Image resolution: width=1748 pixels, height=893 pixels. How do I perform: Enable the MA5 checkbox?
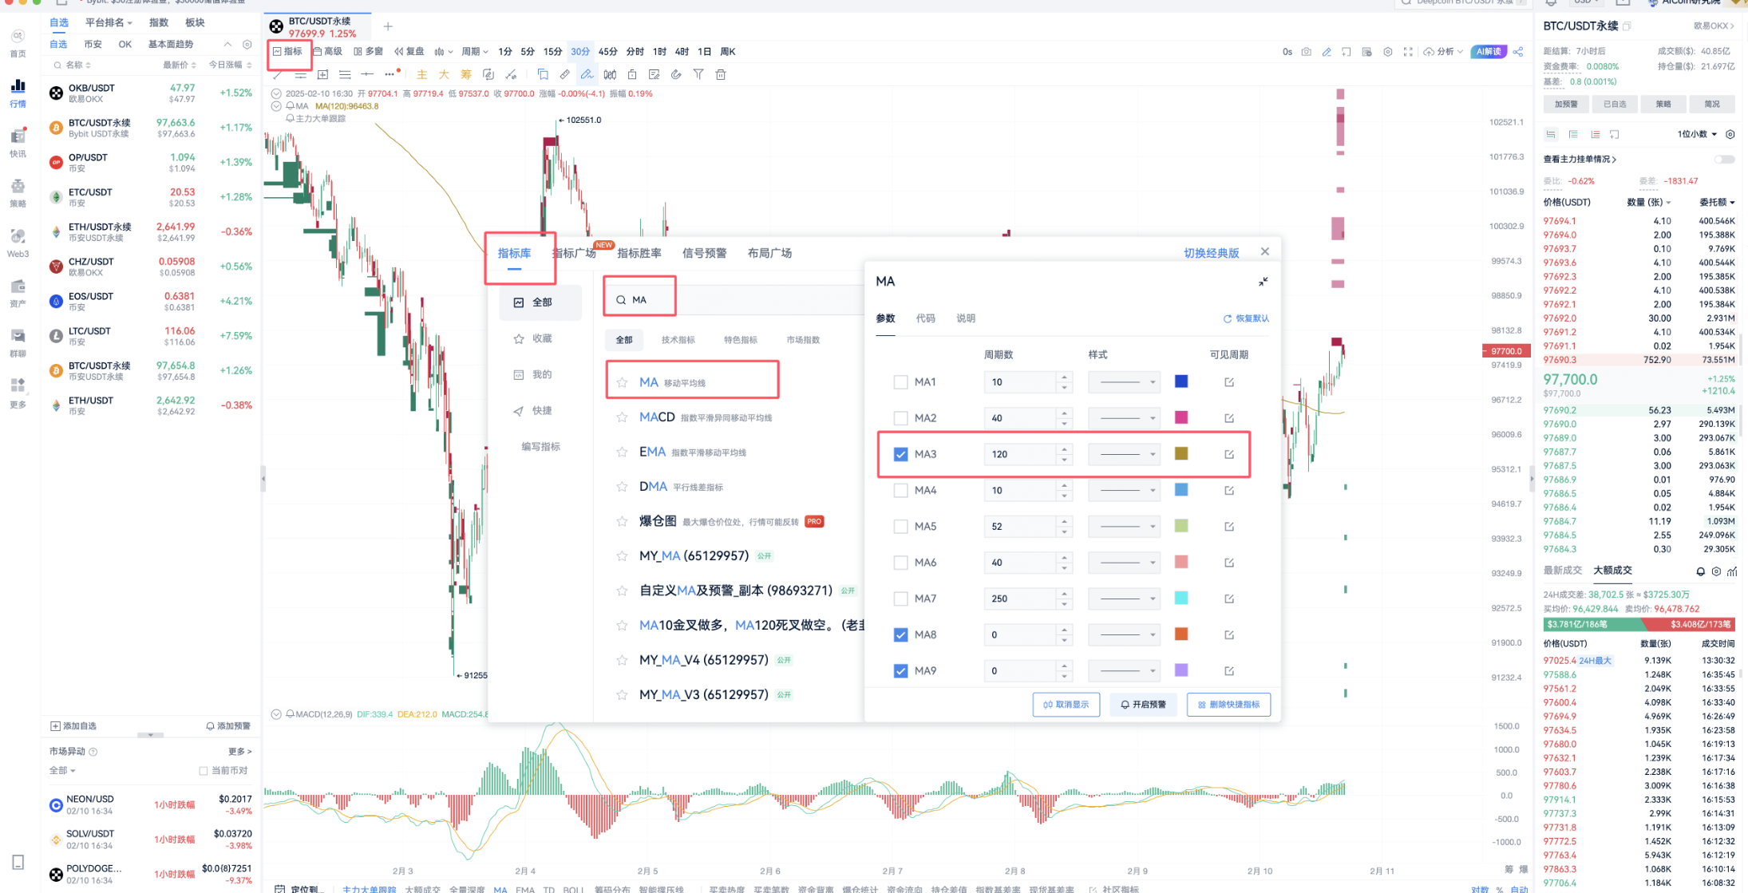pyautogui.click(x=900, y=527)
